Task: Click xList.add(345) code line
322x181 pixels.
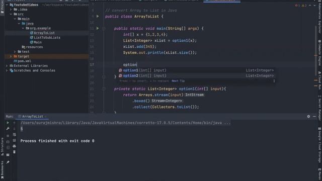Action: tap(140, 47)
